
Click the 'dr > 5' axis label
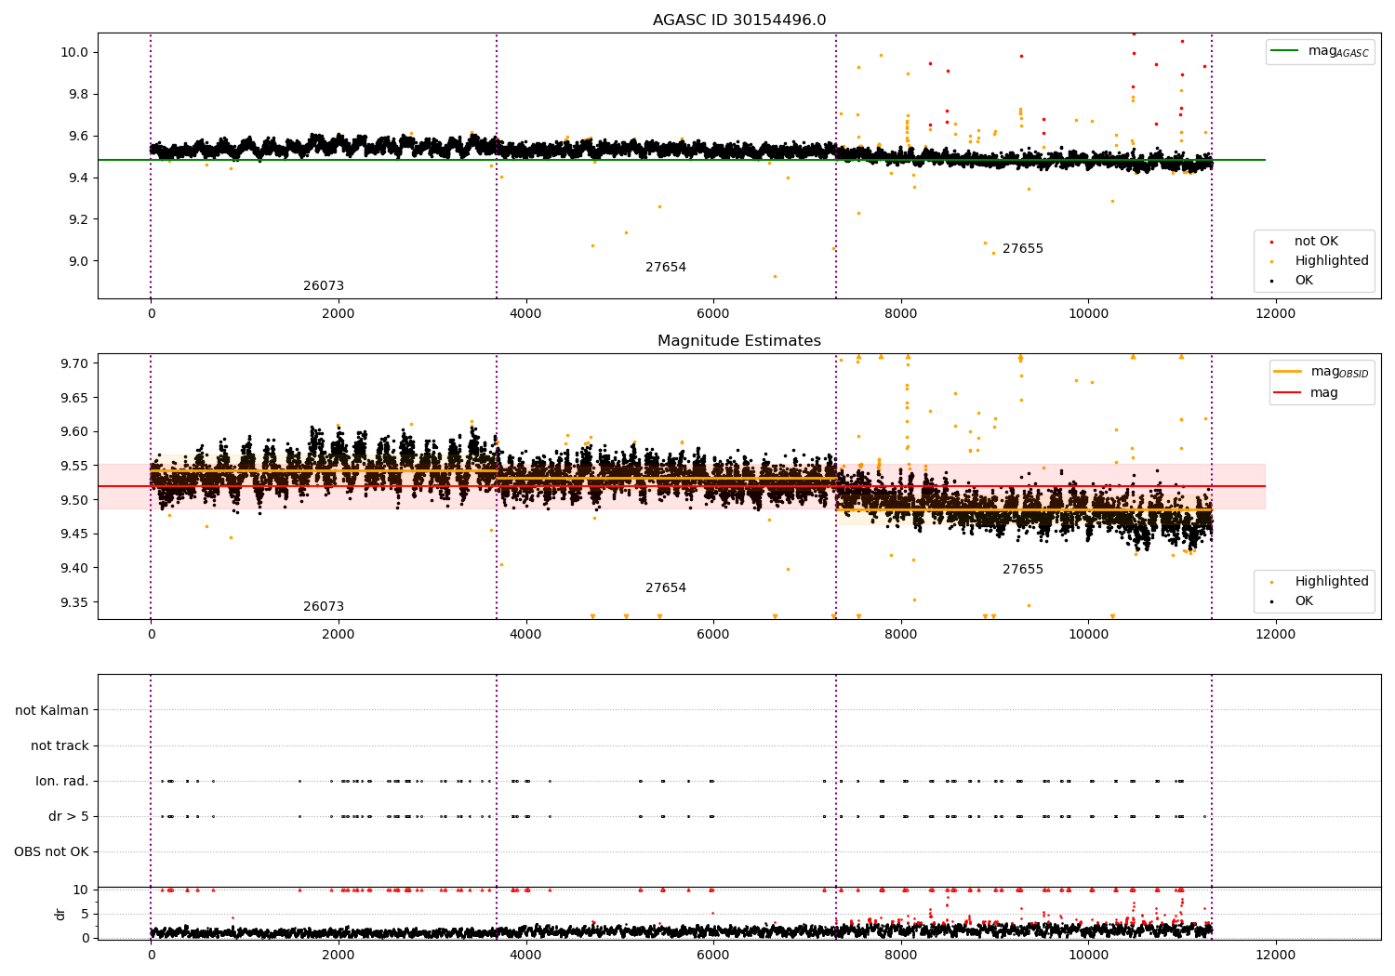69,817
